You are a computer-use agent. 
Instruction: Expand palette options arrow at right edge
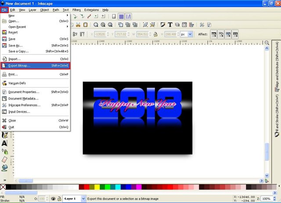tap(279, 186)
